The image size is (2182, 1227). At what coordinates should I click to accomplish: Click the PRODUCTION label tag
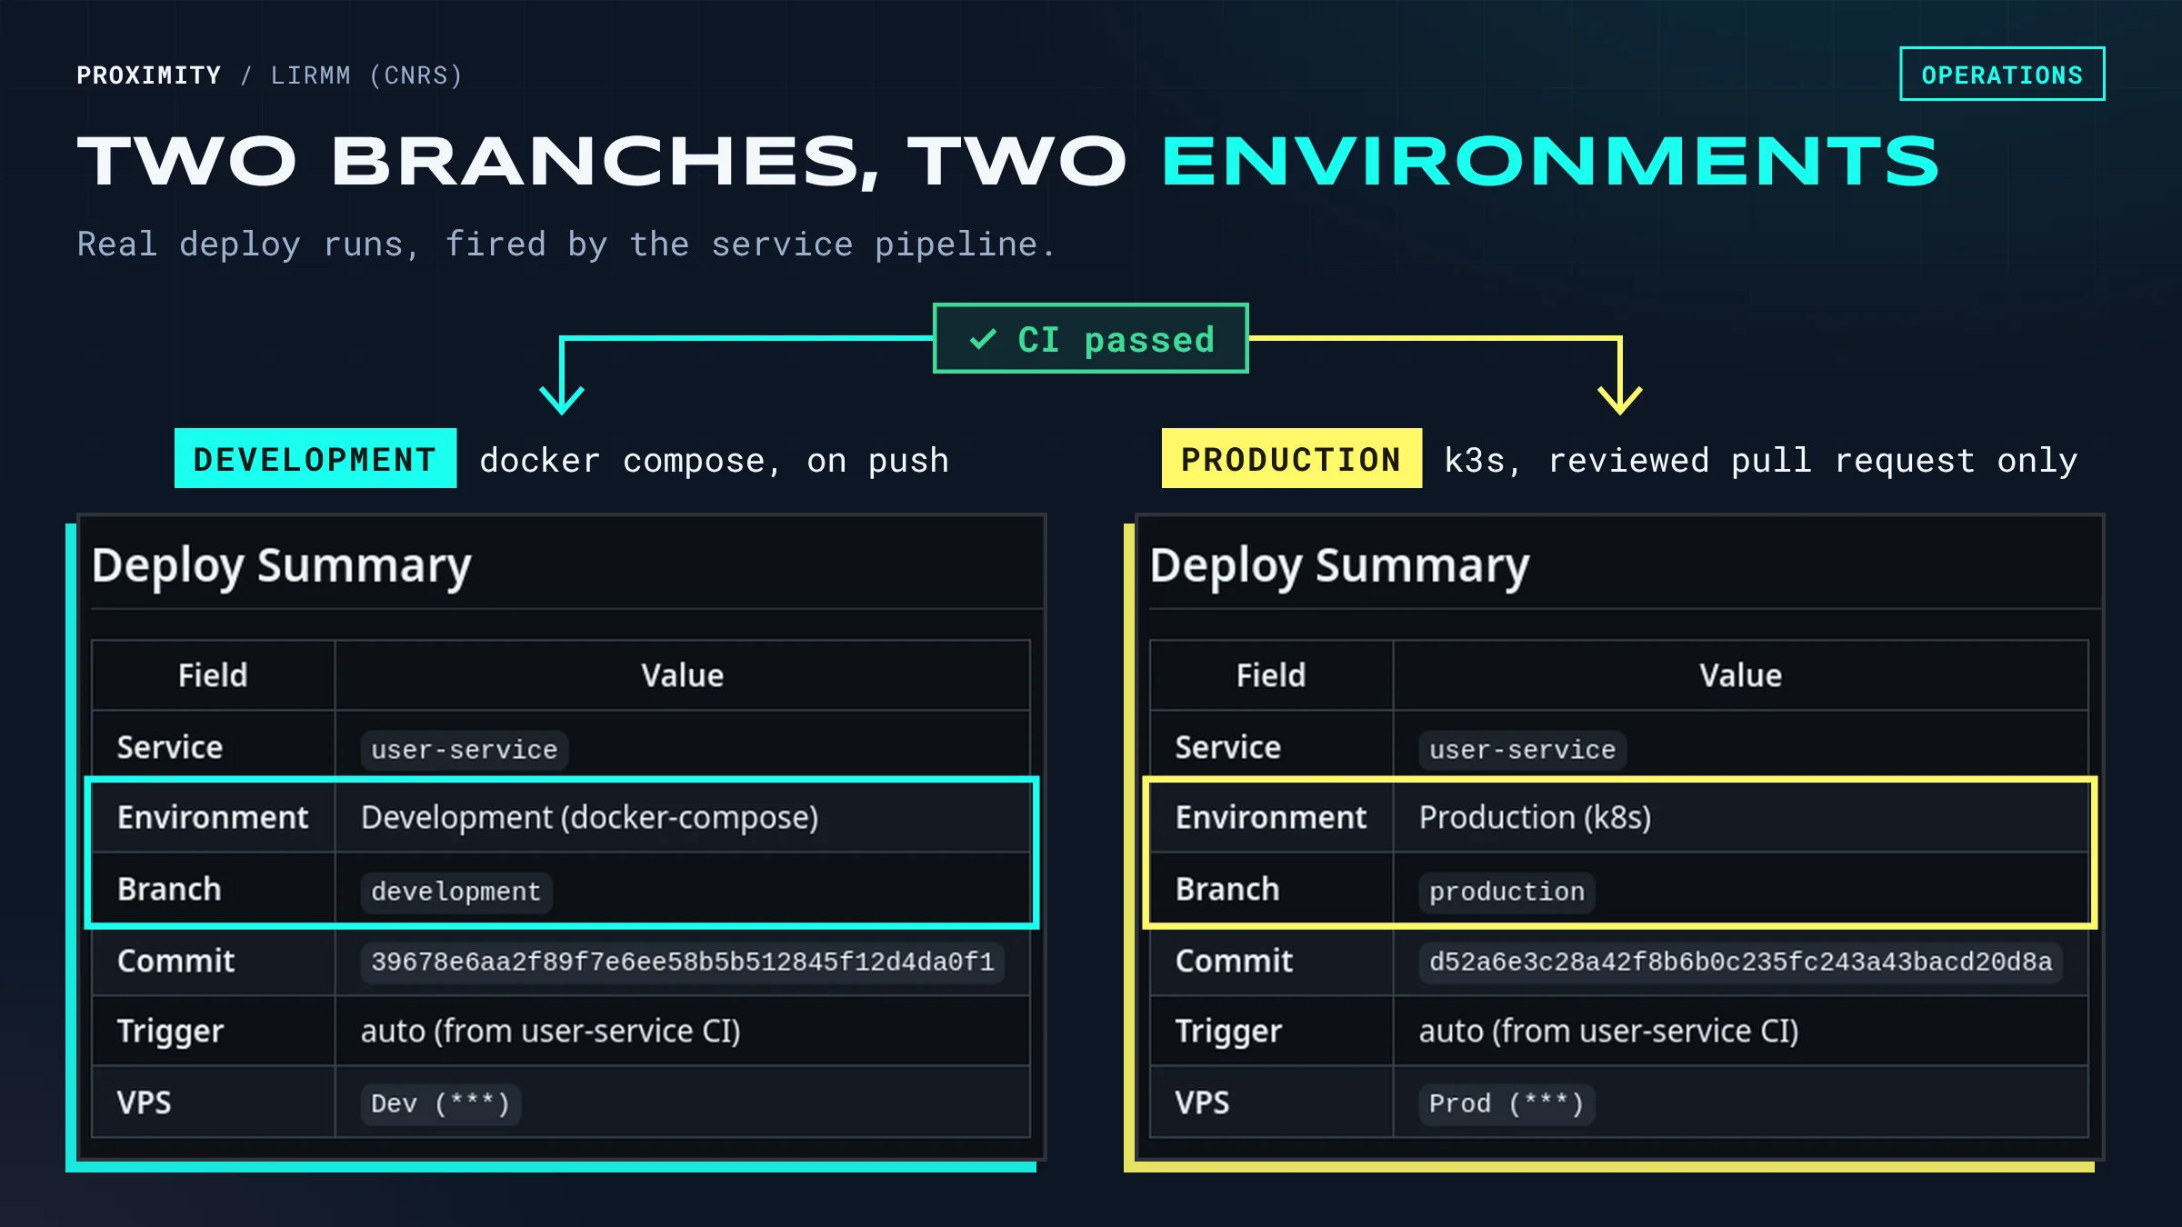(1292, 459)
